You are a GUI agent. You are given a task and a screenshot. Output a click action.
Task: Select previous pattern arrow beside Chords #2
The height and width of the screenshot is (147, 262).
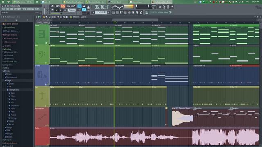[x=93, y=12]
